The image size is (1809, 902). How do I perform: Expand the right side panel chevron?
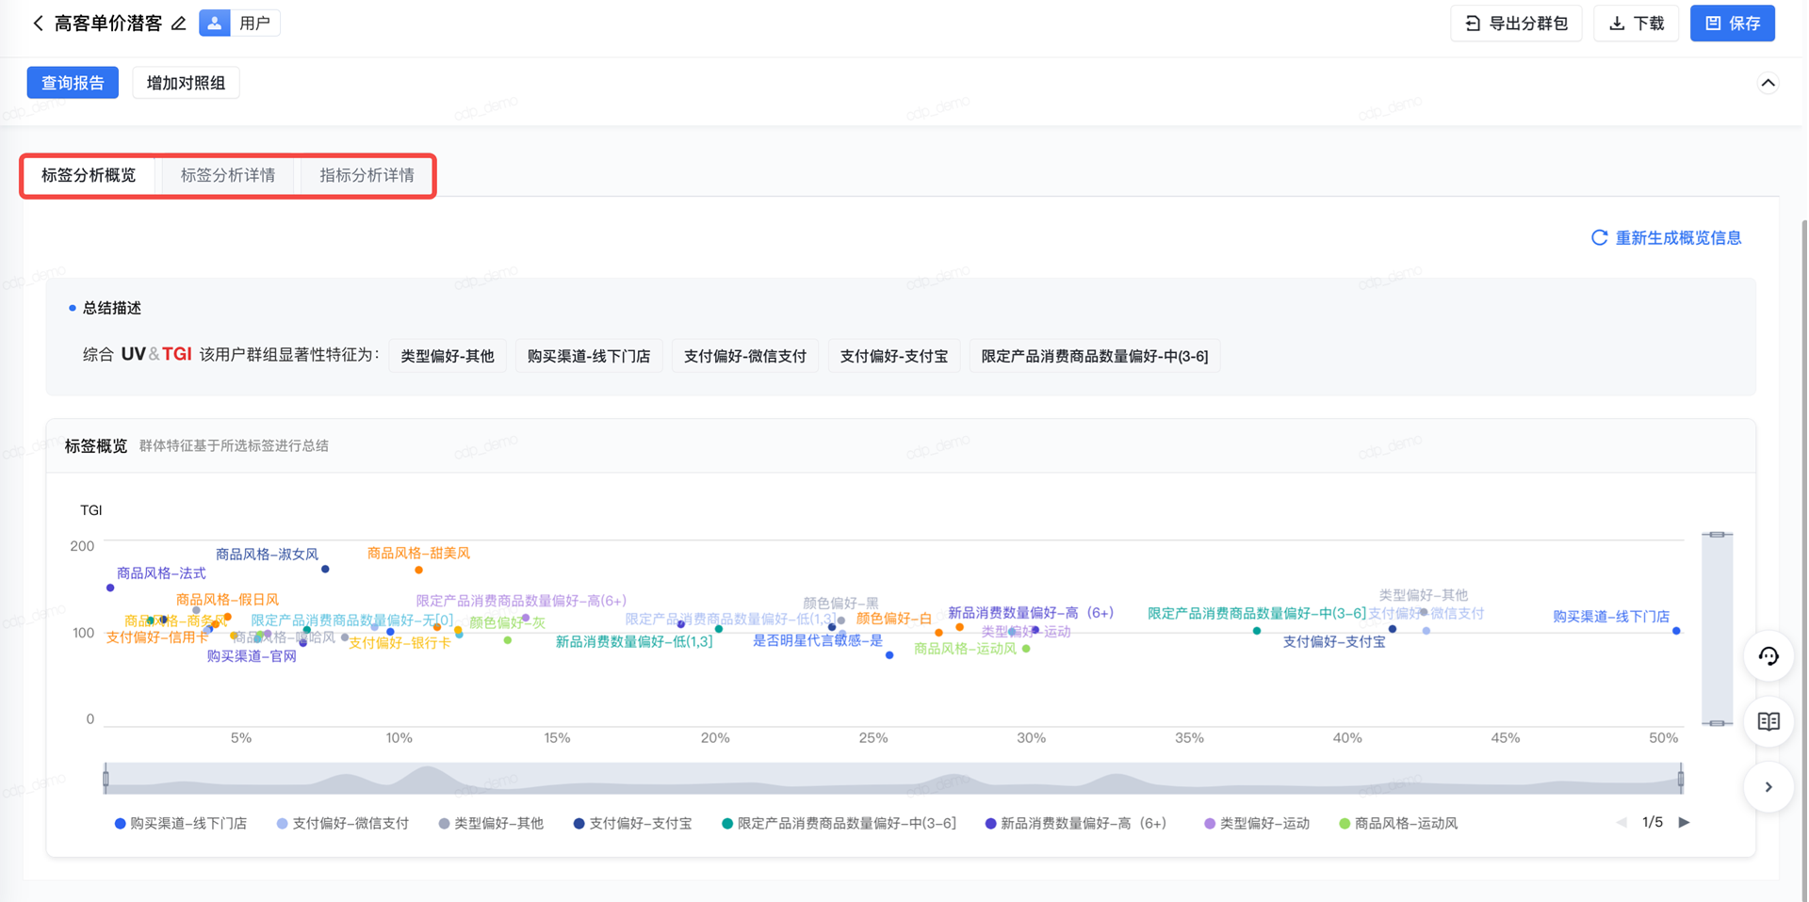1768,787
